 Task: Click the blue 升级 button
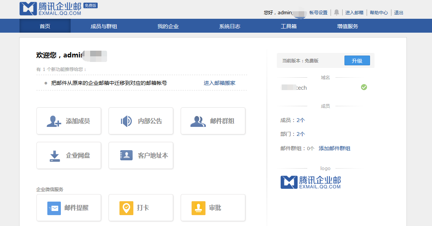pos(357,60)
